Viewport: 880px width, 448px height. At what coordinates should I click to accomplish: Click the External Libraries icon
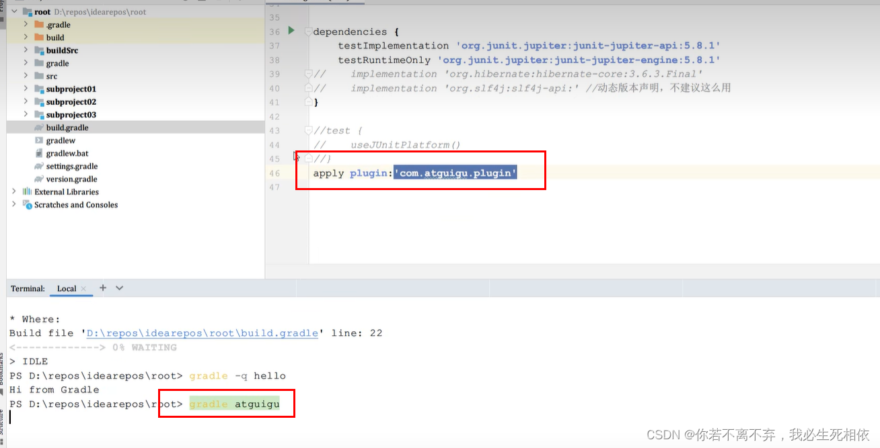[x=27, y=191]
